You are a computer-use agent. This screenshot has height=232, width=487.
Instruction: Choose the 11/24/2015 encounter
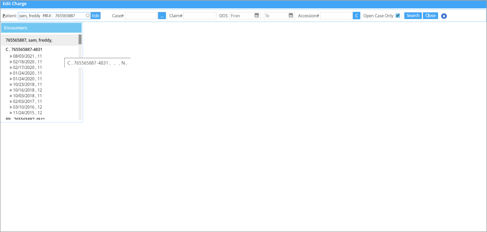coord(27,113)
